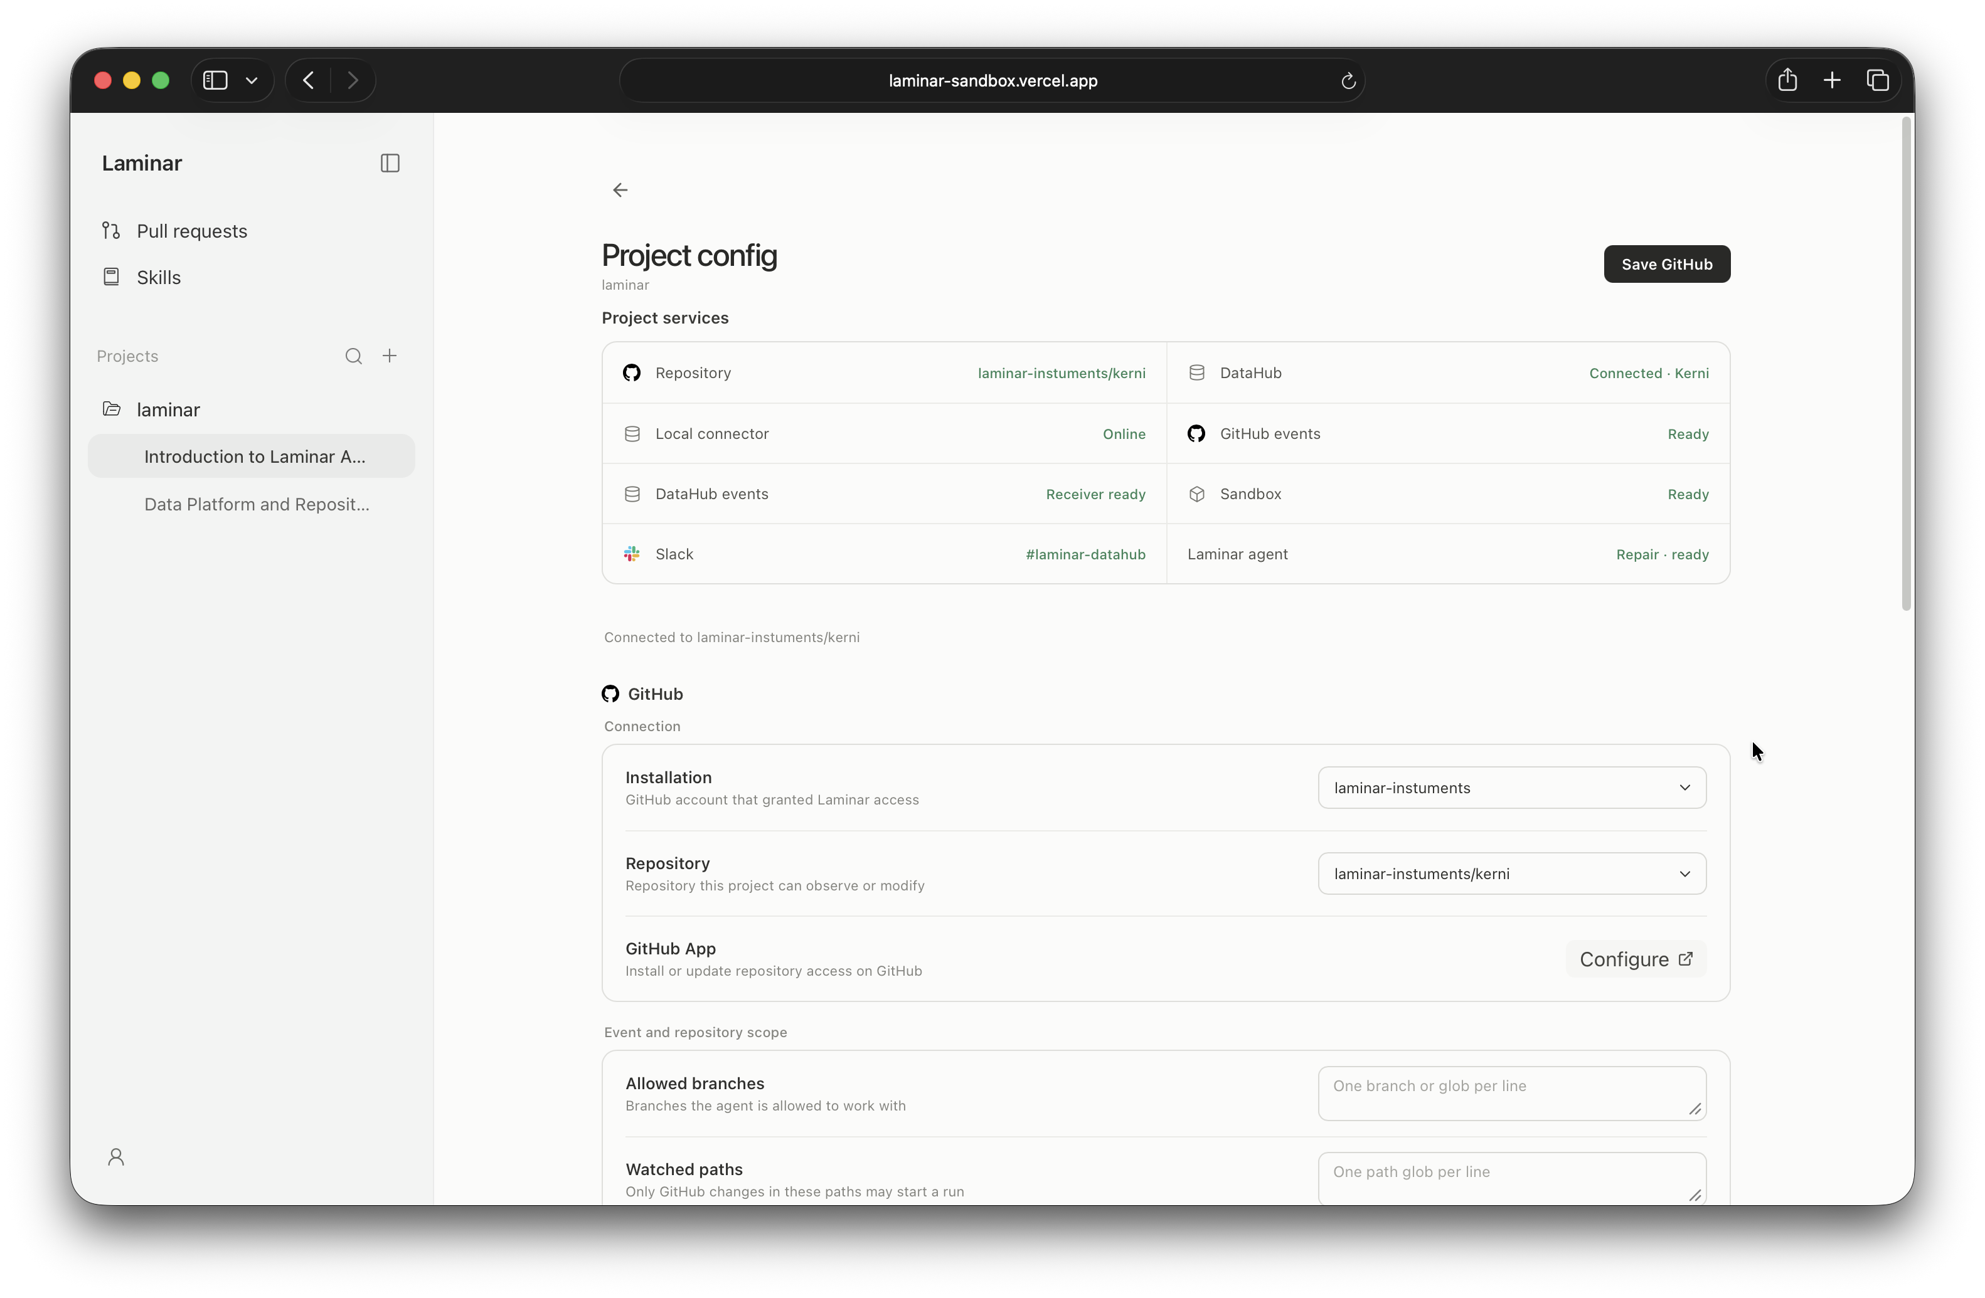Open Data Platform and Reposit... item
Screen dimensions: 1985x1298
coord(251,504)
